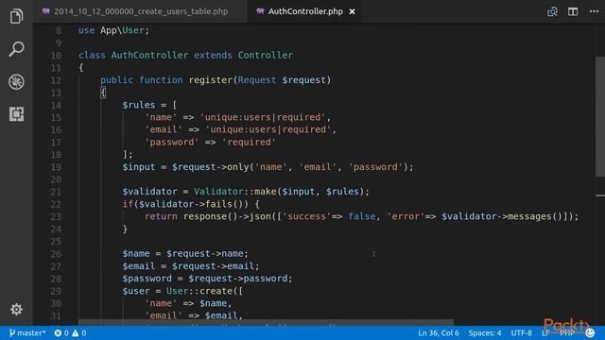The width and height of the screenshot is (605, 340).
Task: Change the file encoding UTF-8
Action: pyautogui.click(x=521, y=333)
